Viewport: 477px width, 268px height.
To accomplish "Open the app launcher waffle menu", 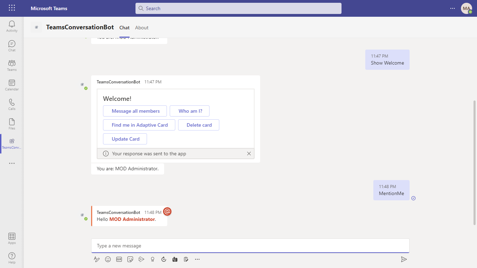I will point(12,8).
